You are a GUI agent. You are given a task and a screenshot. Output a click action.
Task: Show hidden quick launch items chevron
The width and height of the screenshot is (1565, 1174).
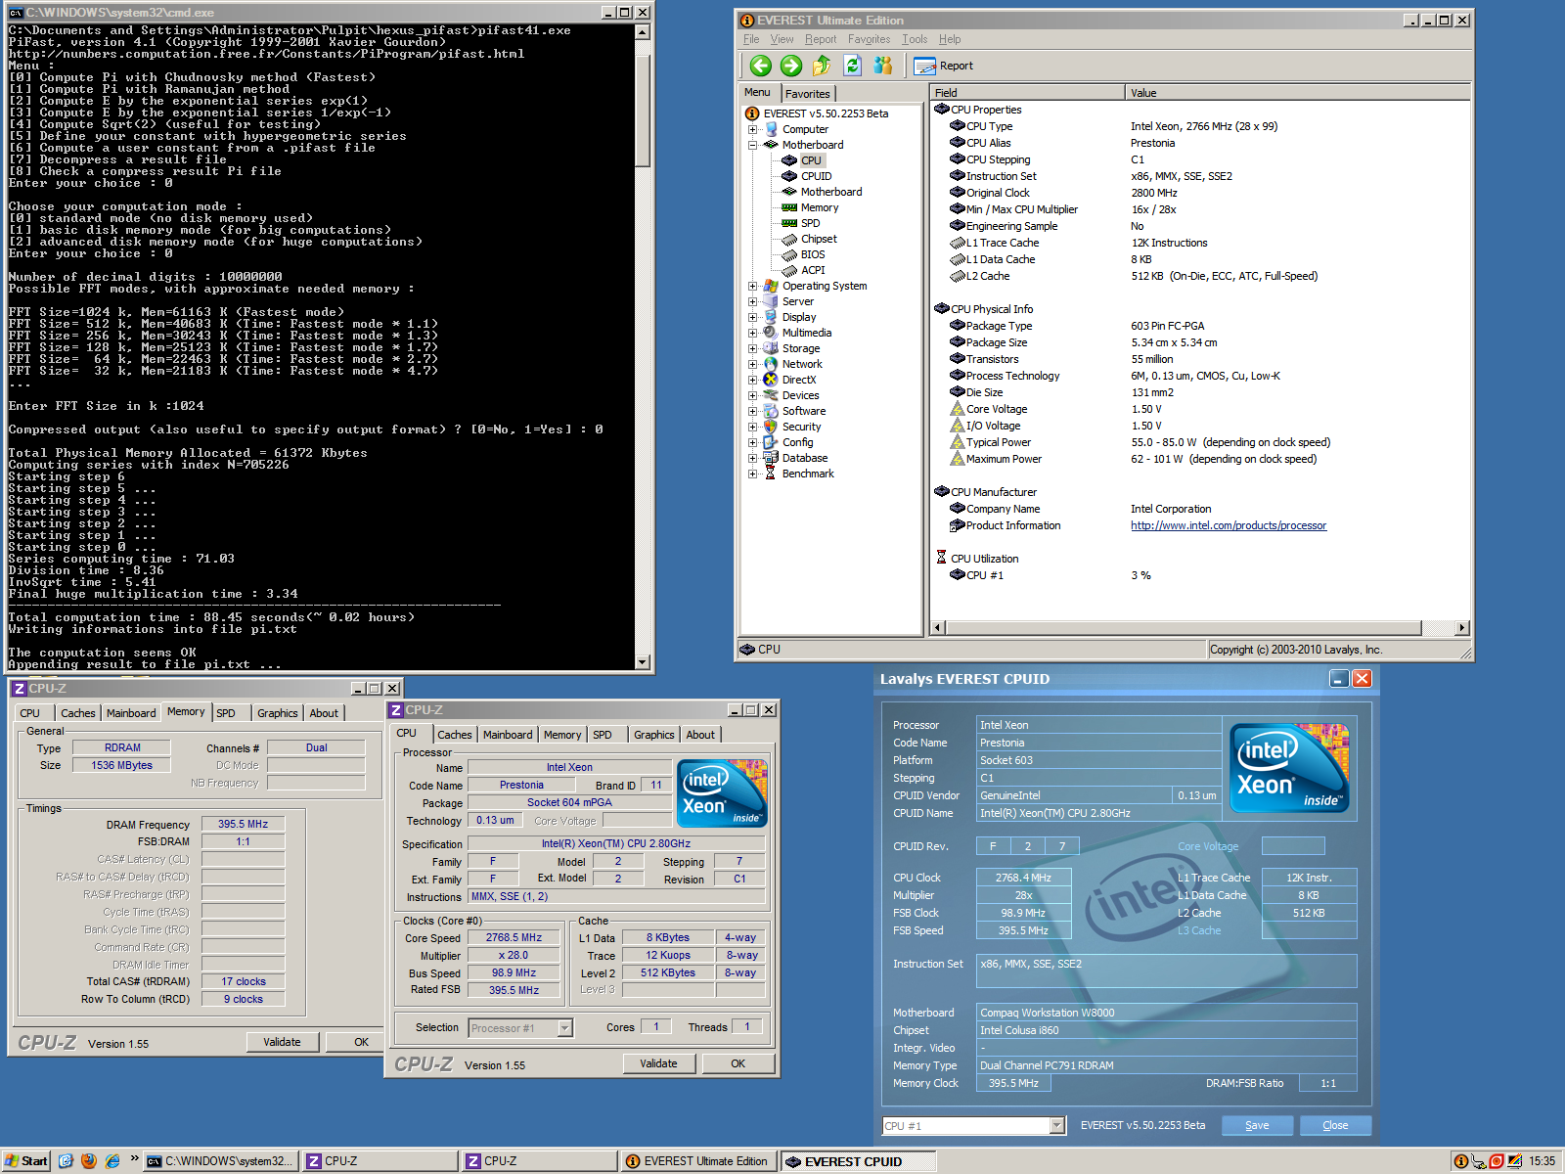pos(134,1159)
